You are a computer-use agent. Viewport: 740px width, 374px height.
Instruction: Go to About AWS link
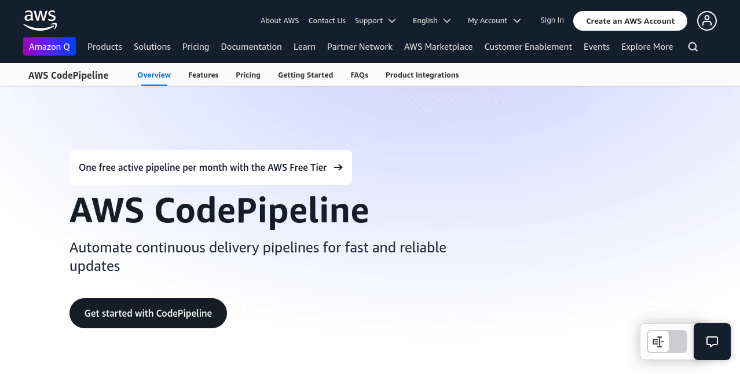(280, 21)
